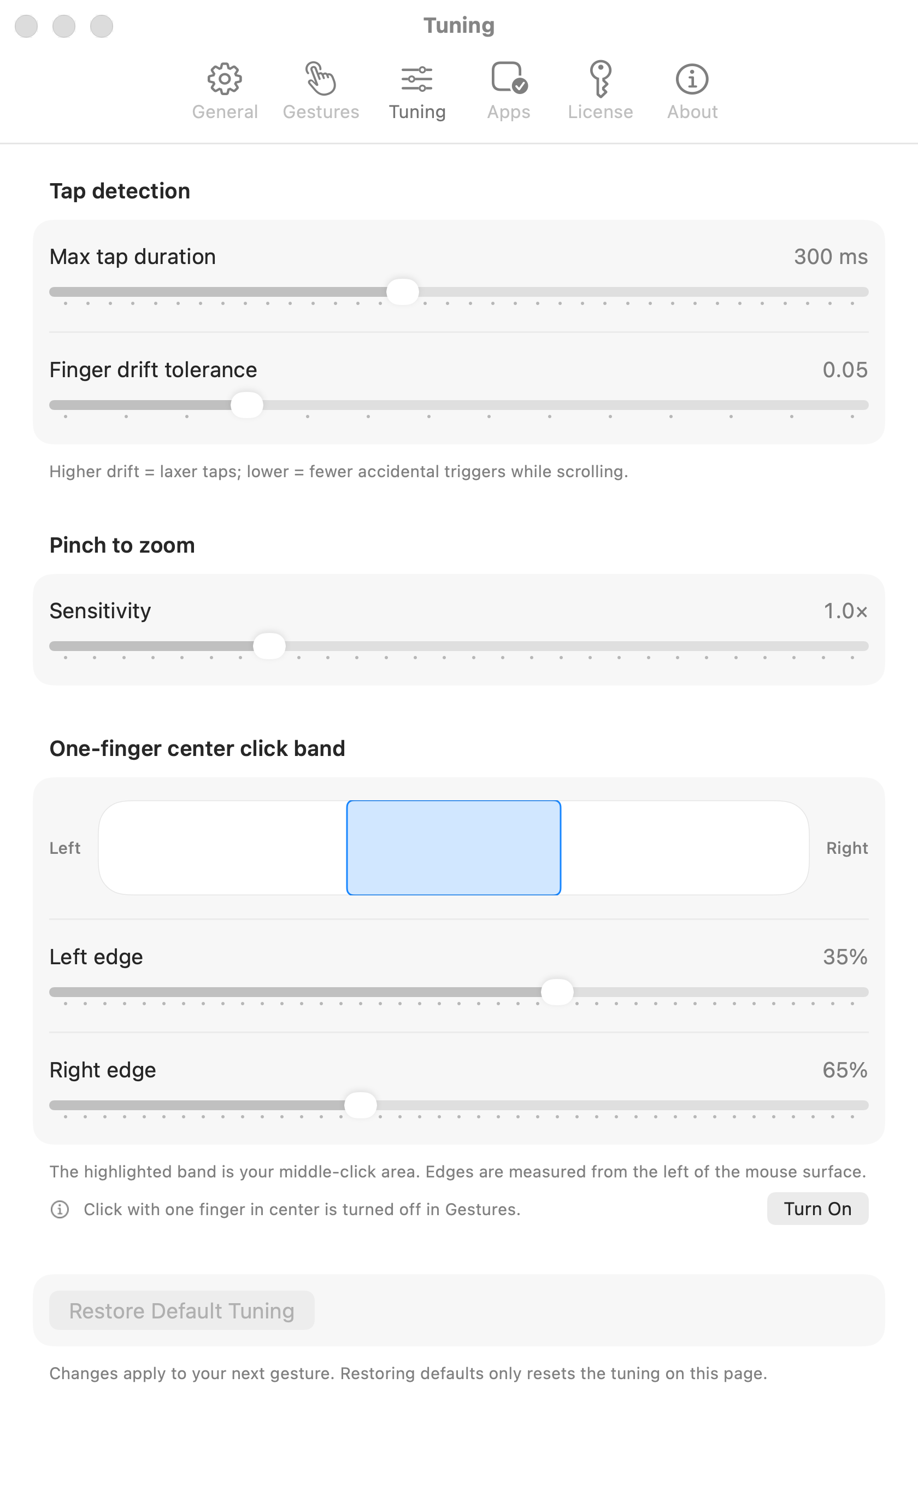
Task: Select the Tuning sliders icon
Action: (x=417, y=79)
